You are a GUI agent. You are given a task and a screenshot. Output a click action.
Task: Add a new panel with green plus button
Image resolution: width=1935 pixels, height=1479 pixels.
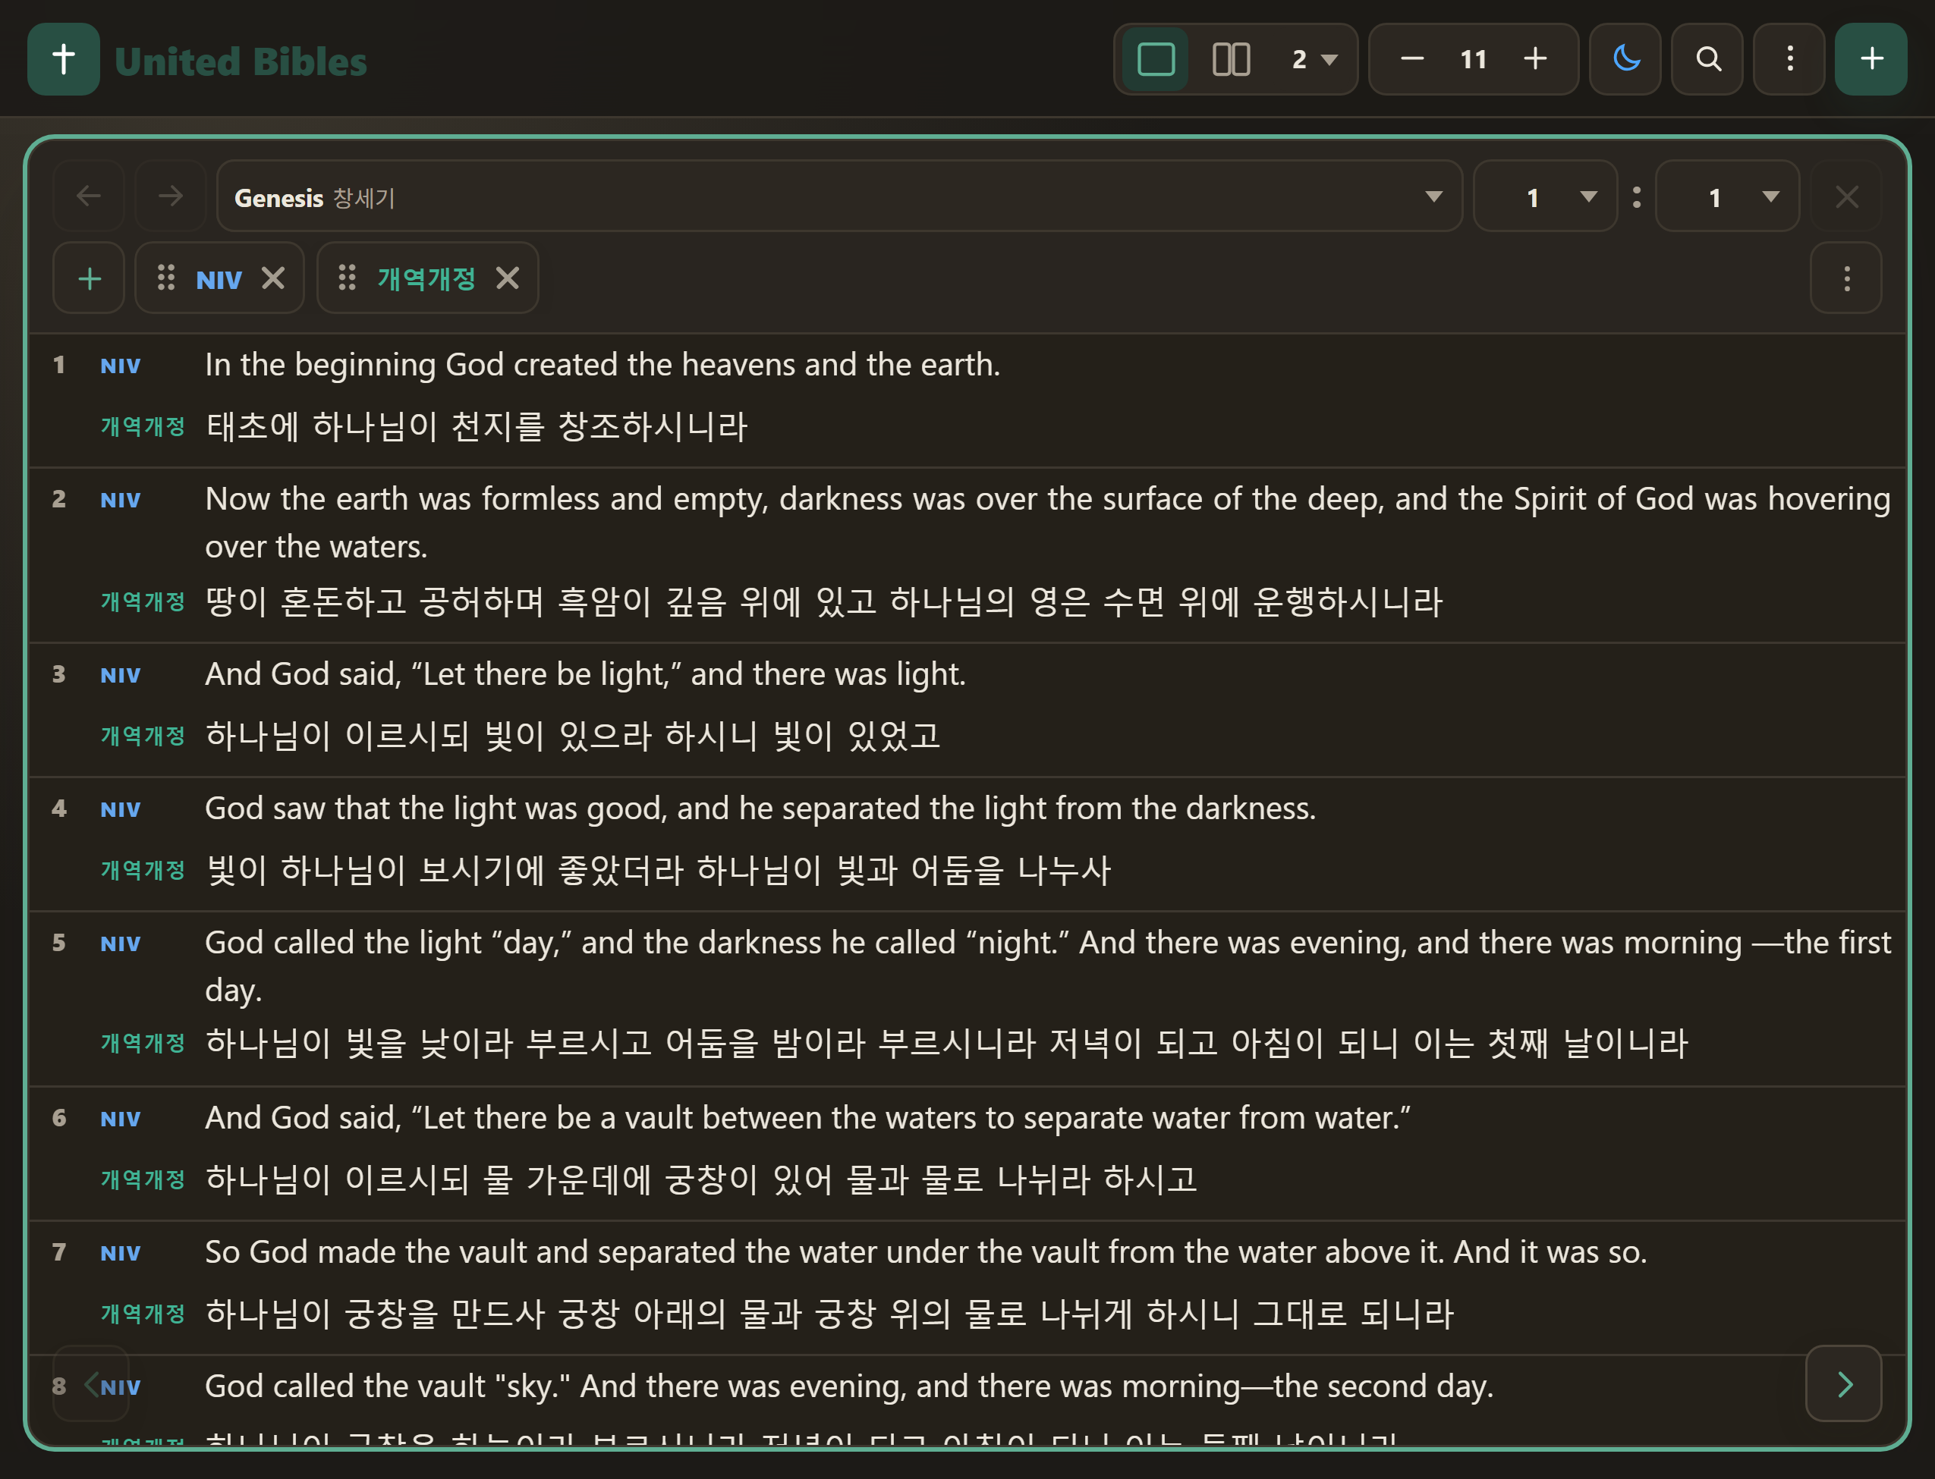point(1870,59)
